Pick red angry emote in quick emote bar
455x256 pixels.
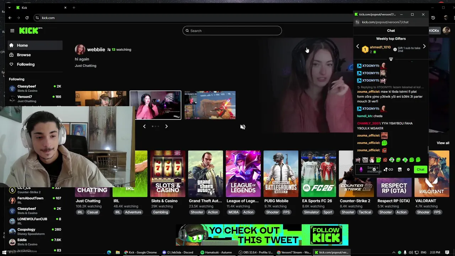pos(385,160)
